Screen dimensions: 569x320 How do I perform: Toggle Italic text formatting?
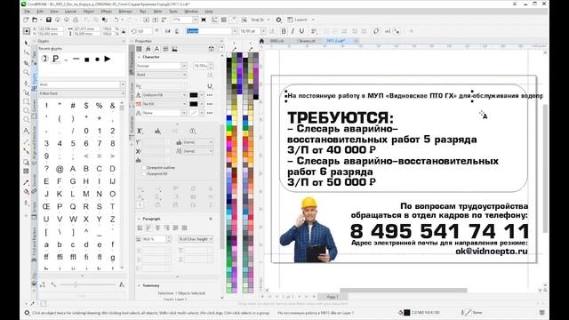(x=293, y=31)
